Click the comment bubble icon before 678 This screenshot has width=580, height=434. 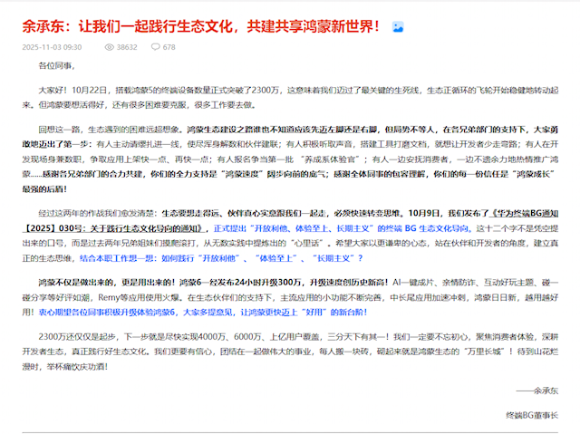pyautogui.click(x=155, y=46)
